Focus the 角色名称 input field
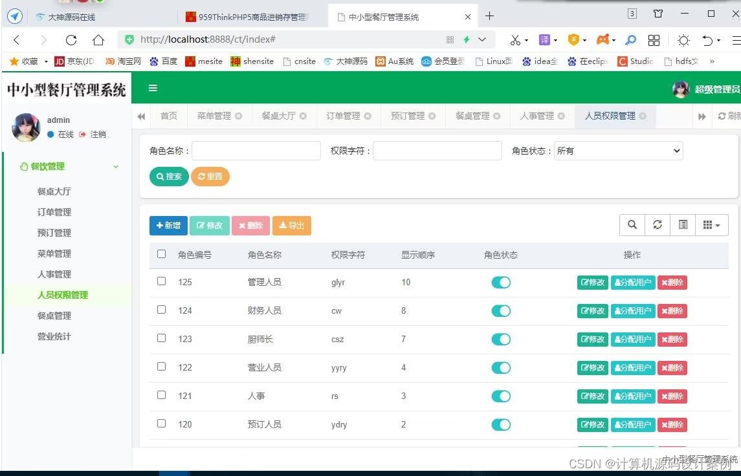741x476 pixels. (256, 151)
